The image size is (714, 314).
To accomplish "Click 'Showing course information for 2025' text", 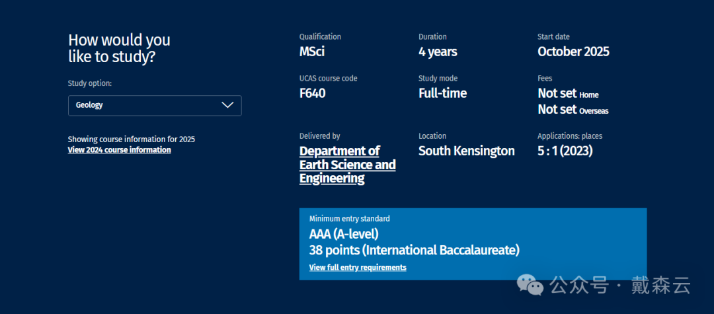I will (131, 139).
